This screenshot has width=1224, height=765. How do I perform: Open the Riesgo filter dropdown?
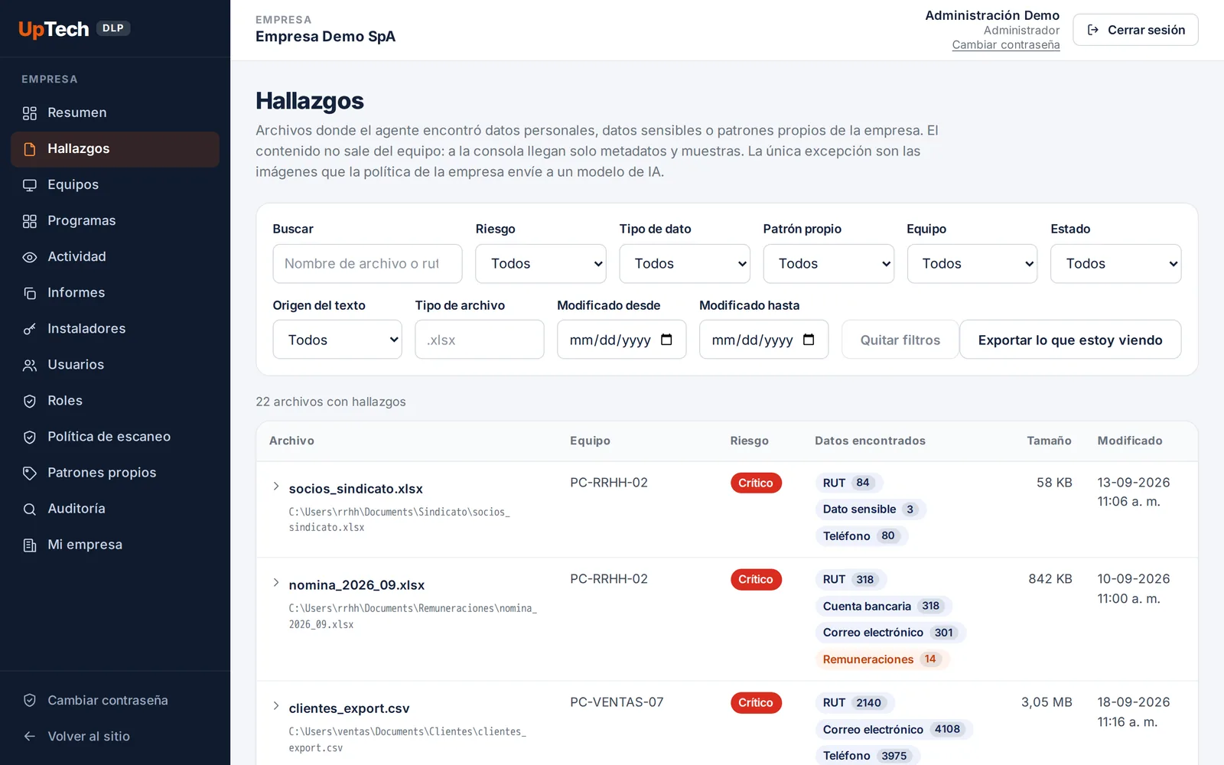(541, 263)
